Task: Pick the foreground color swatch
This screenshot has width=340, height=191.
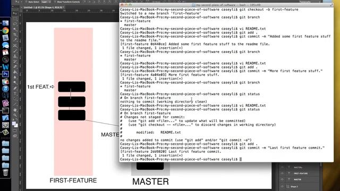Action: [x=14, y=124]
